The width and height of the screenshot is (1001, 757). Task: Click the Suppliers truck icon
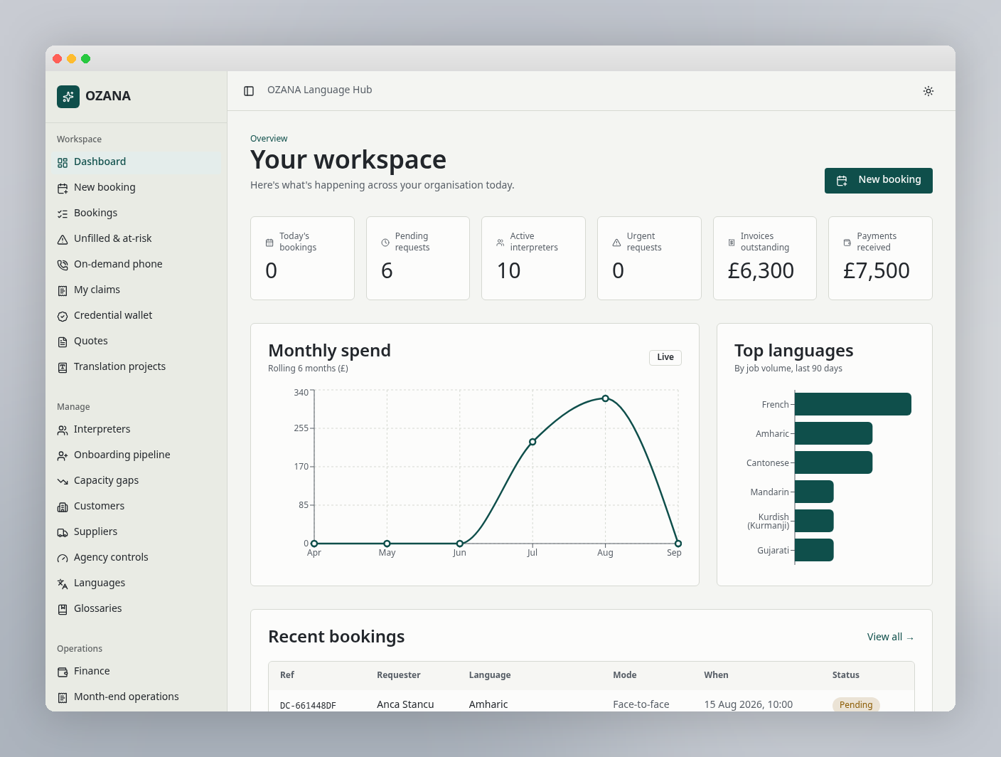point(63,533)
